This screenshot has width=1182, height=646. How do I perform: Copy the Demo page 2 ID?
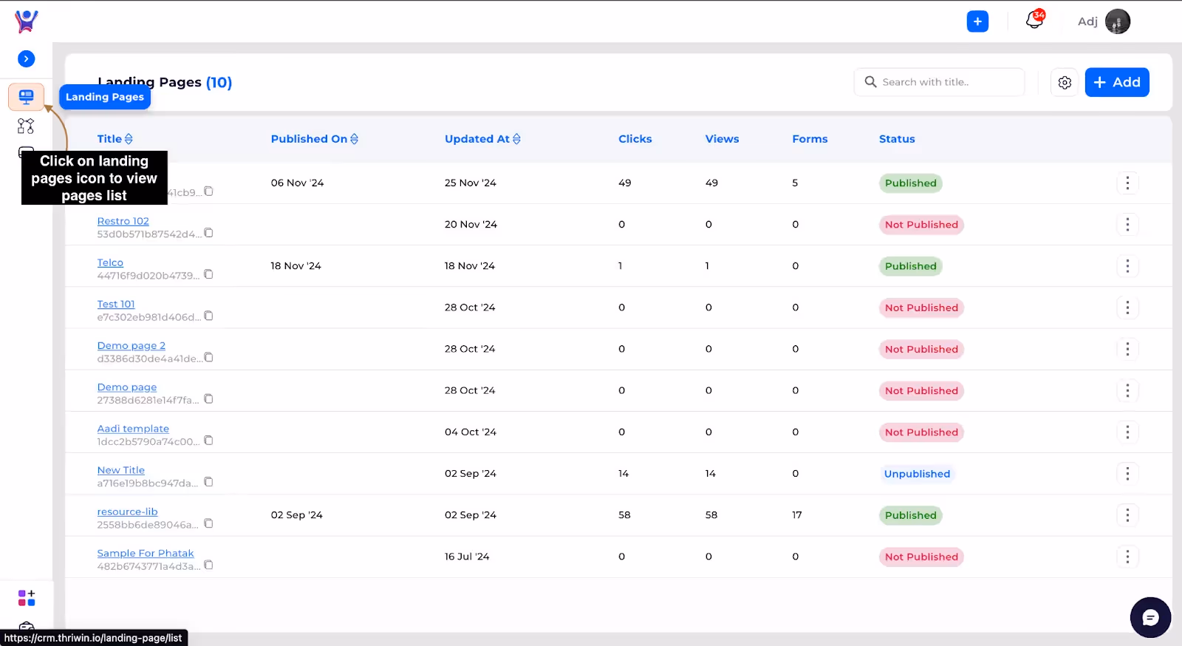pyautogui.click(x=209, y=357)
